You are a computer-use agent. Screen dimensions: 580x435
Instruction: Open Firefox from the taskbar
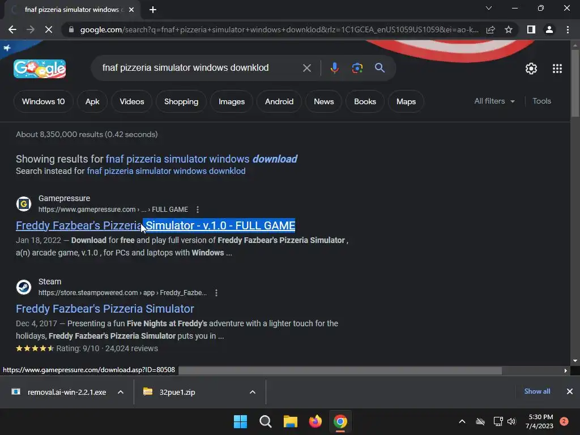[x=315, y=421]
